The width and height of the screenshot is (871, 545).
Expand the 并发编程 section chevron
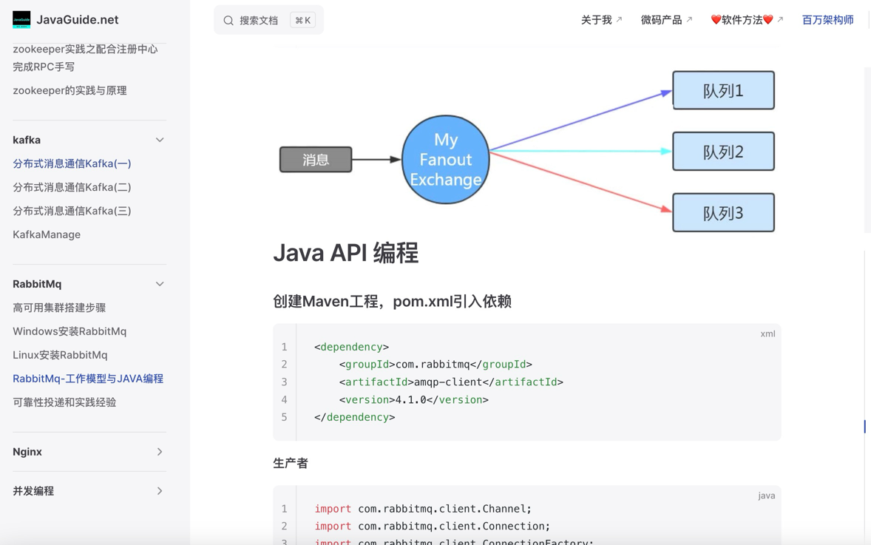[x=160, y=490]
